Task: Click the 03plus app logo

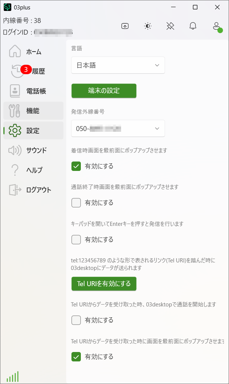Action: (8, 7)
